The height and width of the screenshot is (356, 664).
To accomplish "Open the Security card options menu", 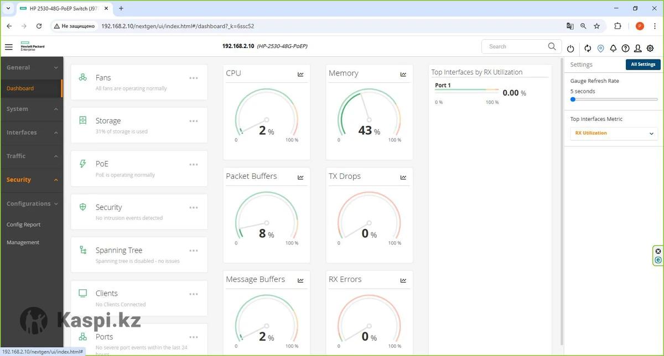I will [x=194, y=208].
